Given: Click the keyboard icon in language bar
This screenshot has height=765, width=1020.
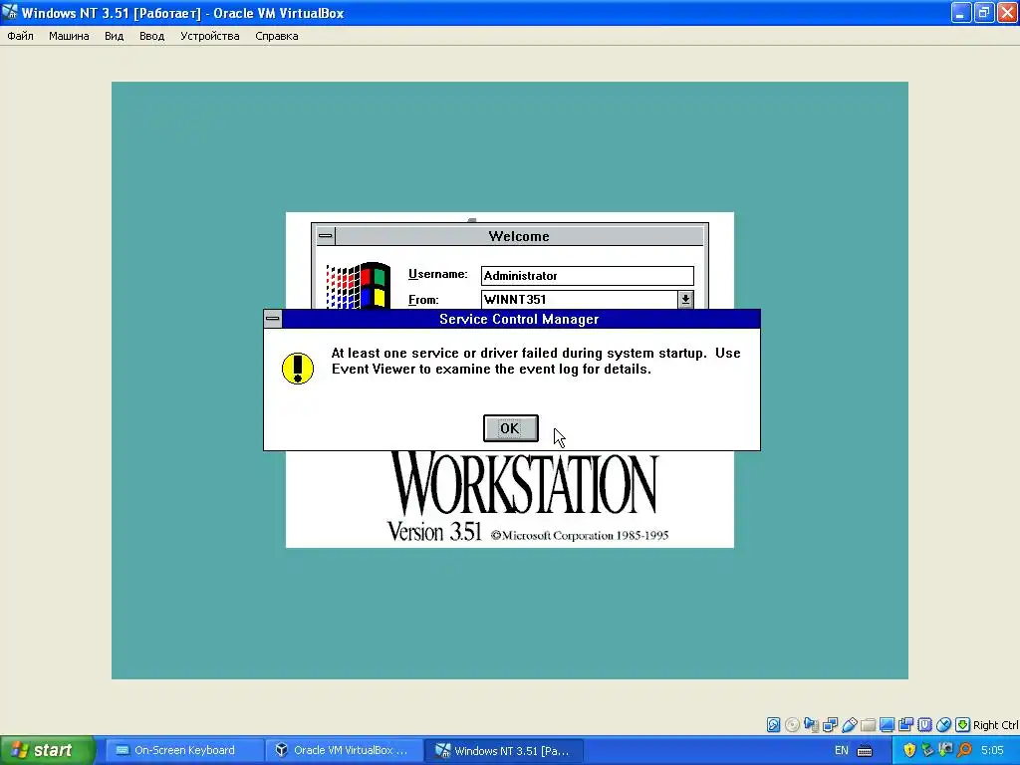Looking at the screenshot, I should click(x=865, y=751).
